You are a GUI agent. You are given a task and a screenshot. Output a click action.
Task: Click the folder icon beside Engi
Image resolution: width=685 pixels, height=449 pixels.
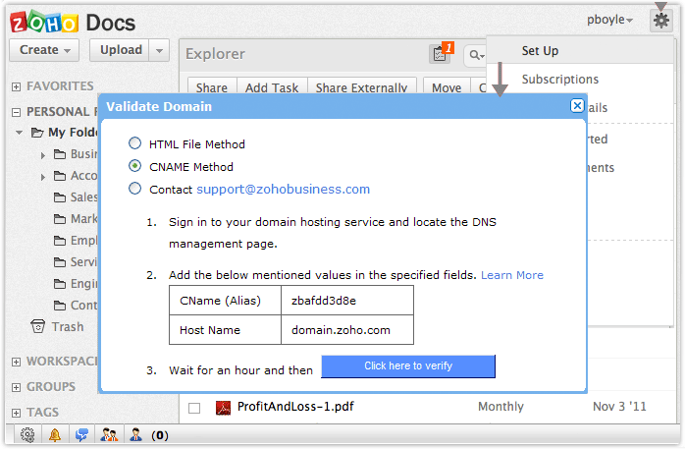[x=60, y=284]
